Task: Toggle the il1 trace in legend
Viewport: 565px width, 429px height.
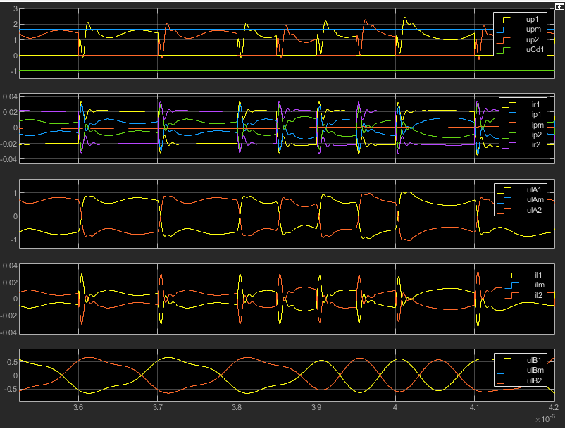Action: point(539,275)
